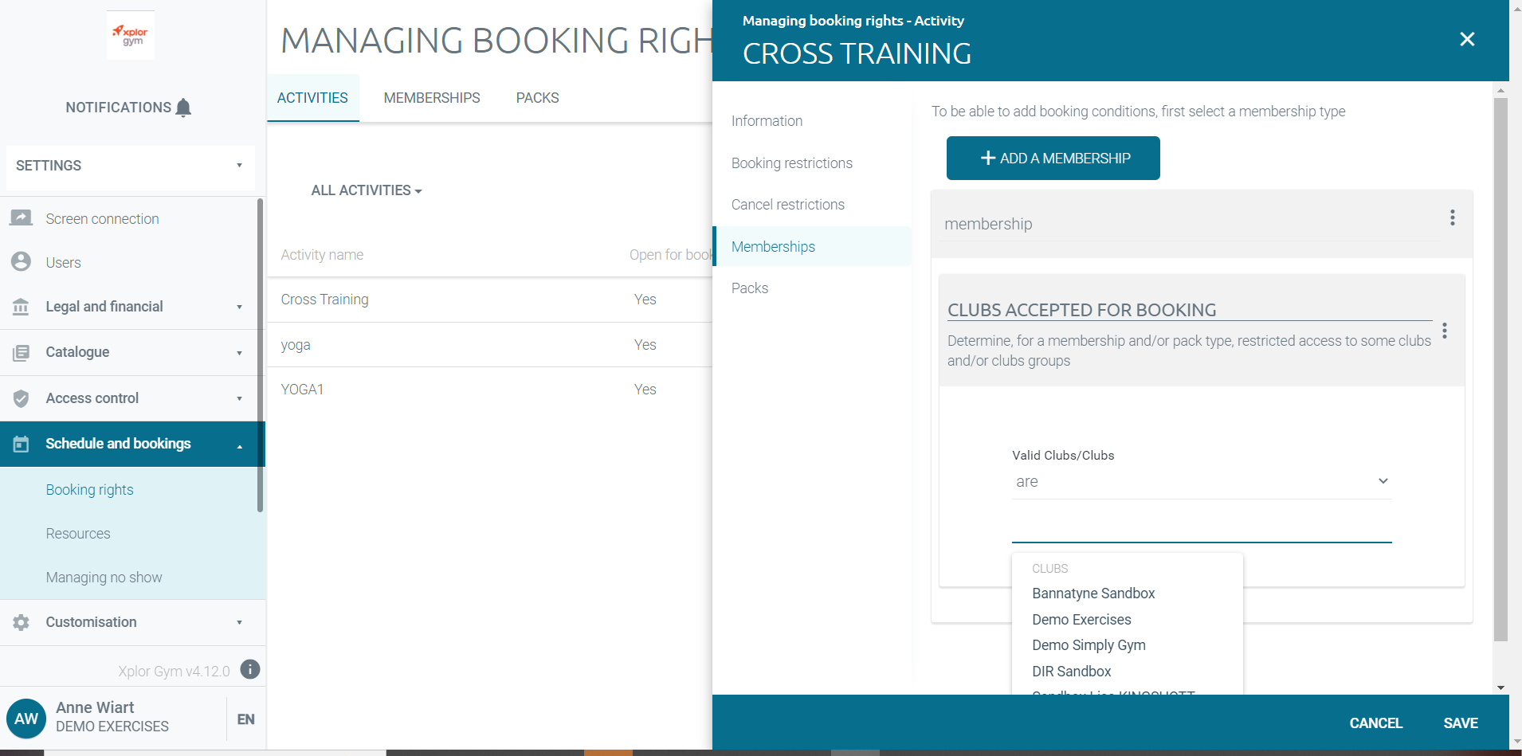
Task: Click the Cancel button
Action: coord(1375,723)
